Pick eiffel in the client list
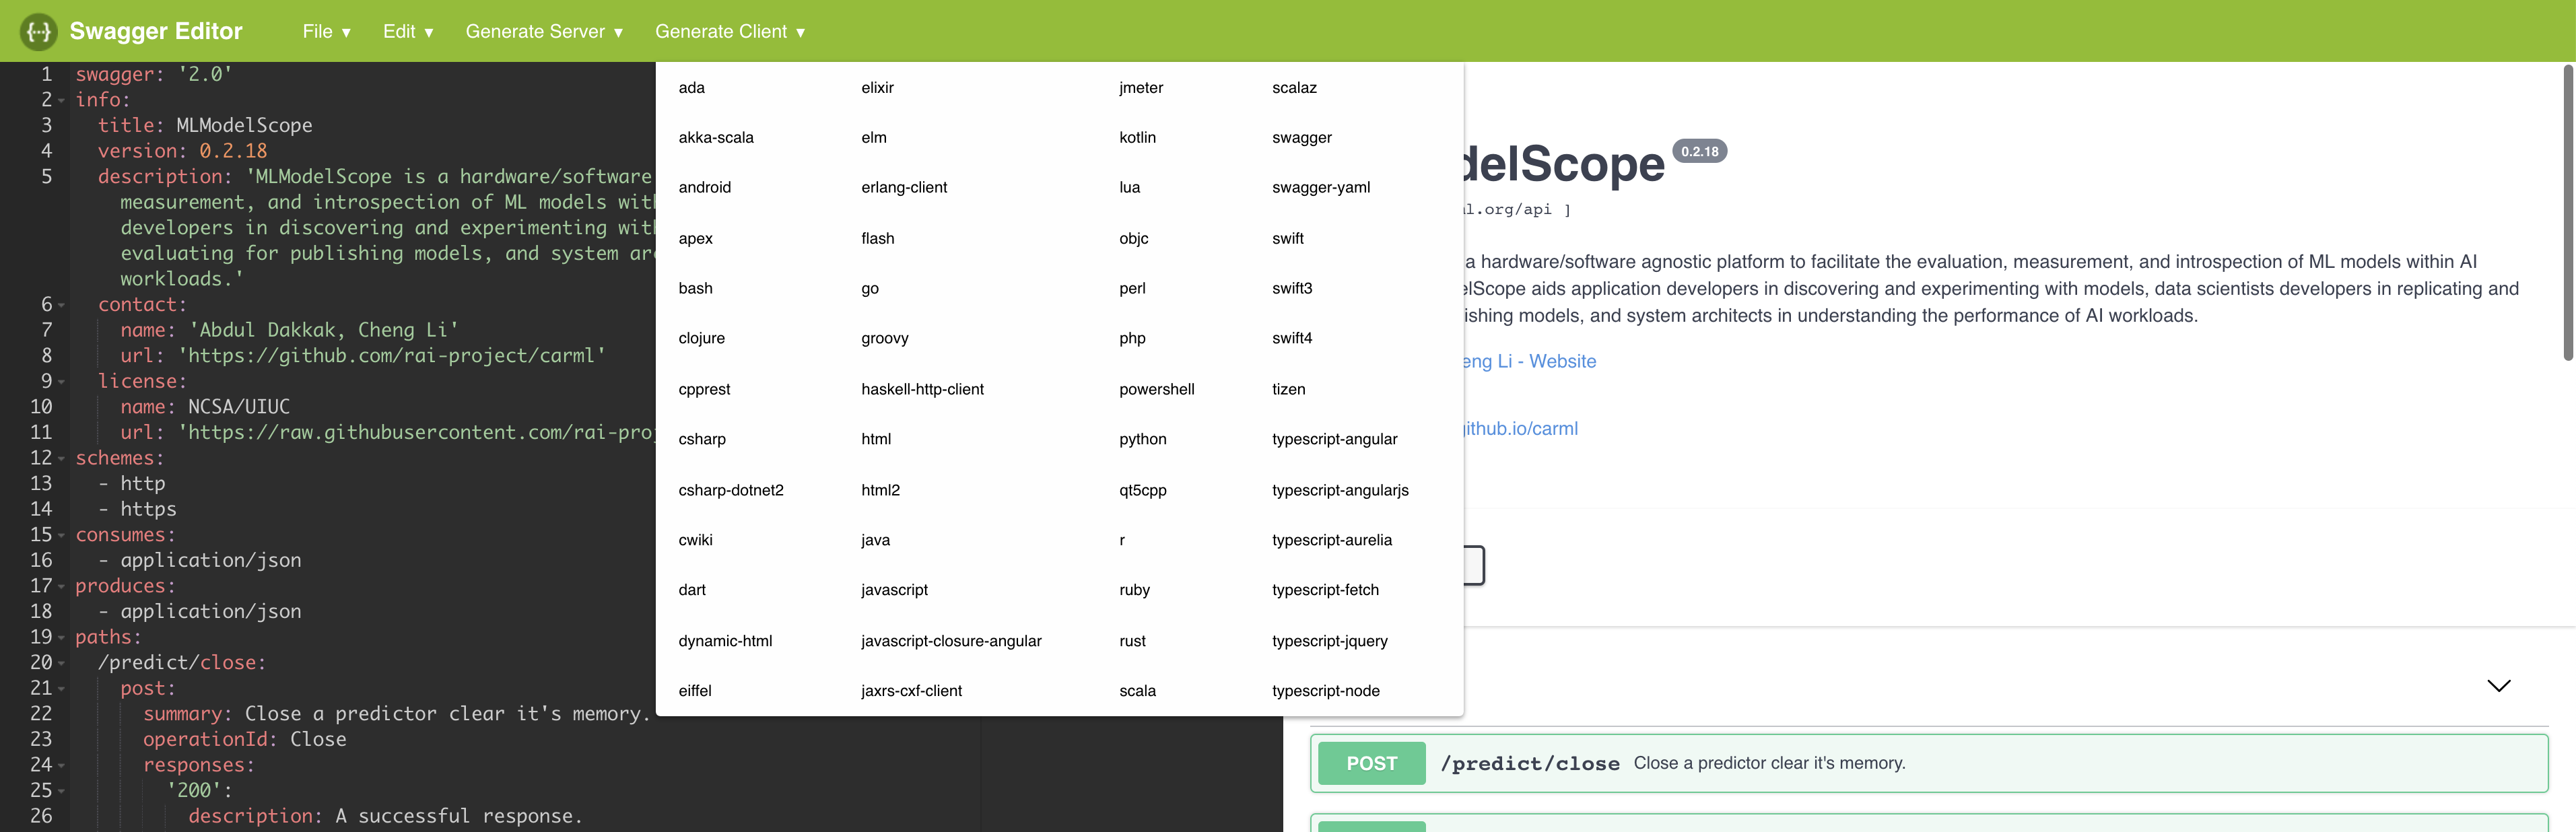This screenshot has height=832, width=2576. (x=695, y=692)
